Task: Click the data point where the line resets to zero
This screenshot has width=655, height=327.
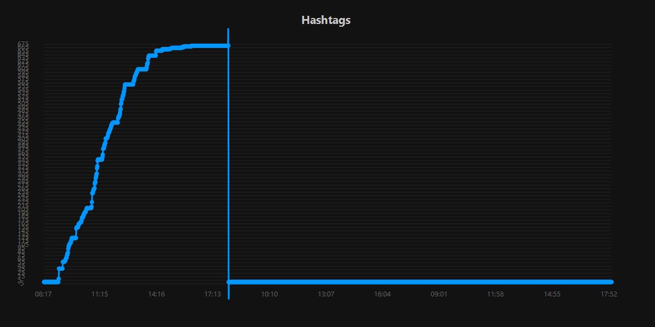Action: tap(229, 282)
